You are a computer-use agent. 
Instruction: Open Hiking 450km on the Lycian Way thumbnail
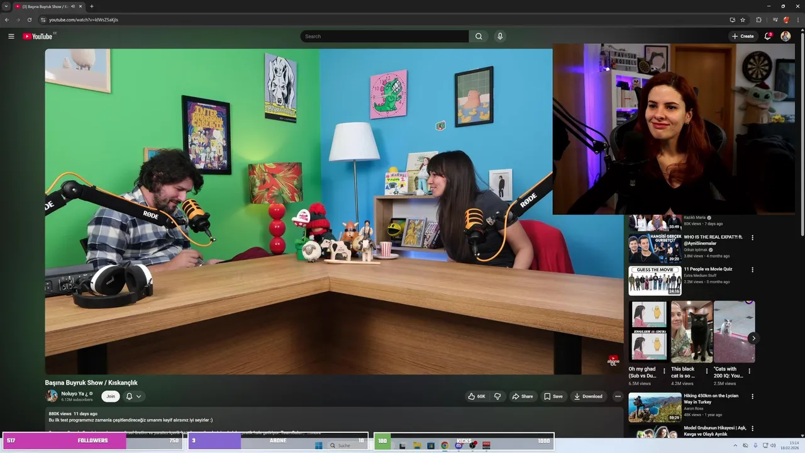[655, 407]
